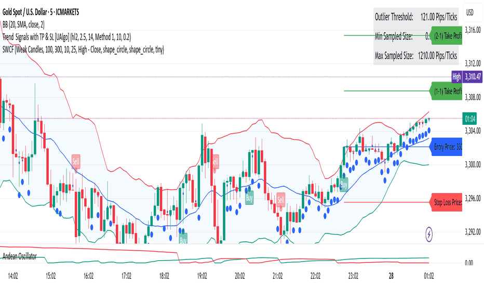The height and width of the screenshot is (286, 484).
Task: Click the 01:04 countdown price label
Action: click(x=469, y=119)
